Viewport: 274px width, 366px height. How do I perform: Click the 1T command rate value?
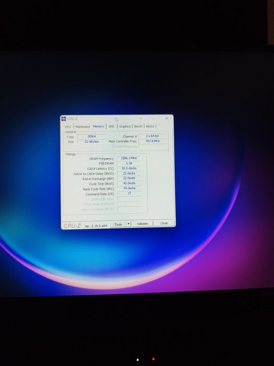coord(129,193)
